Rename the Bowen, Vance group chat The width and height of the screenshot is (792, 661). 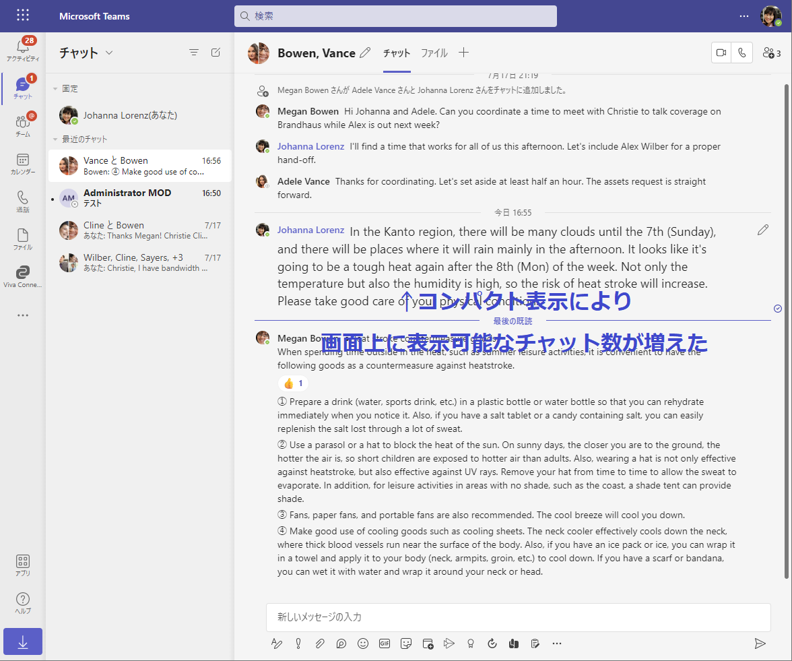coord(365,52)
